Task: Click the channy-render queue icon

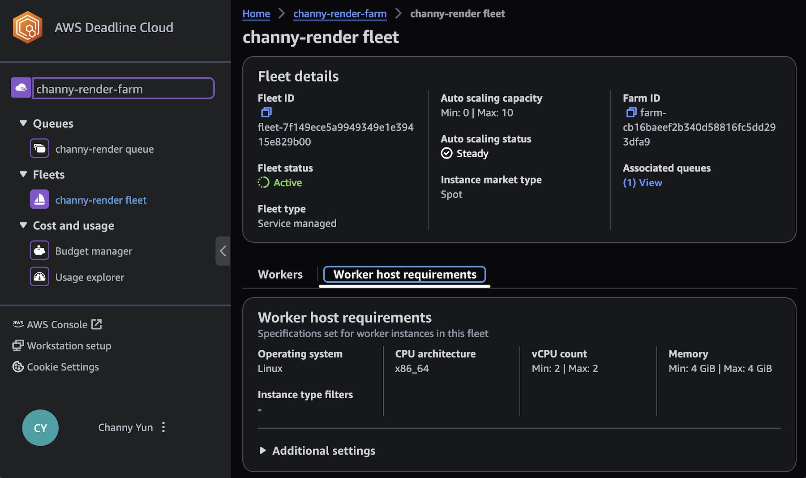Action: (x=39, y=148)
